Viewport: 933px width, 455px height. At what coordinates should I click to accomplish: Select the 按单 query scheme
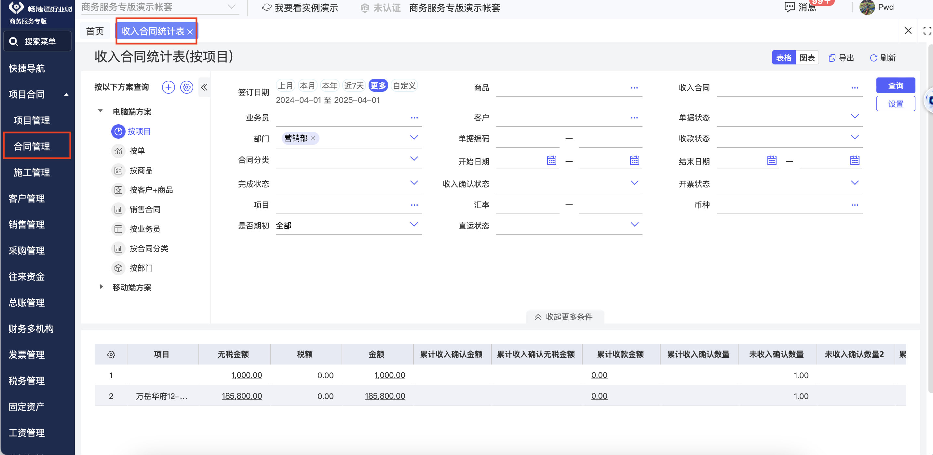click(137, 151)
